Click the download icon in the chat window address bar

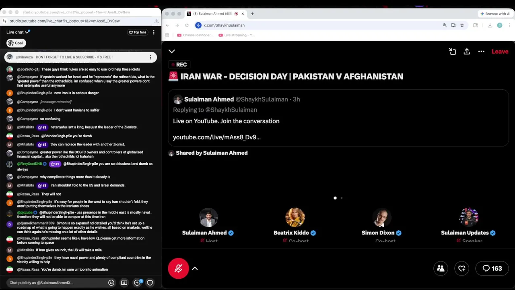pos(157,21)
